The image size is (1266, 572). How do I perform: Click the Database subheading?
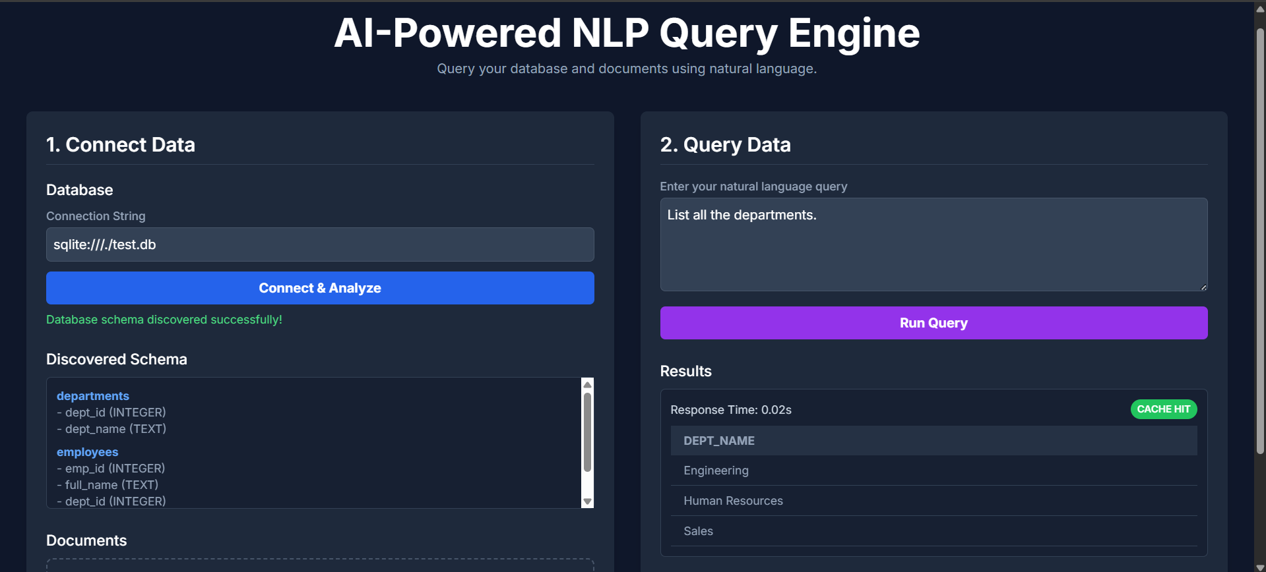coord(80,190)
